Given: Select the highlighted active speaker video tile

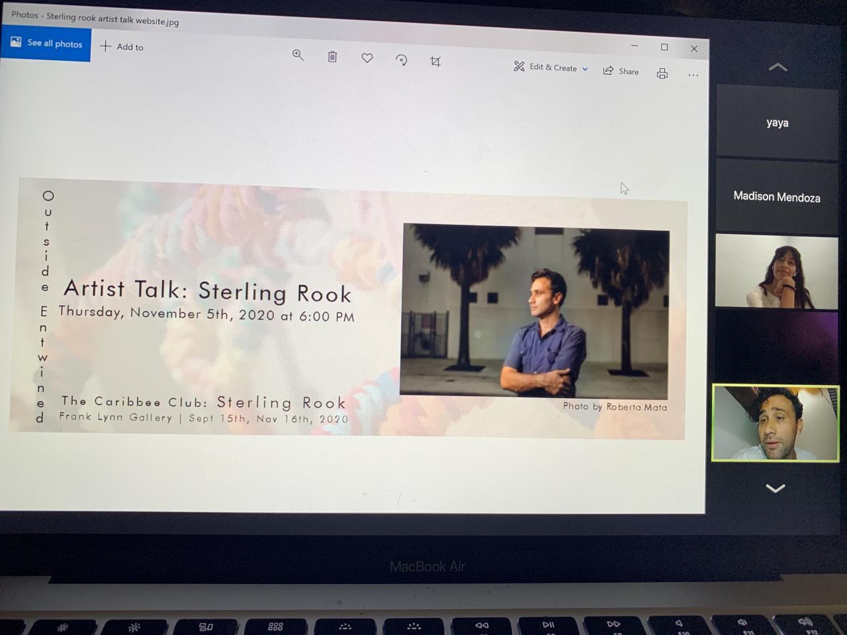Looking at the screenshot, I should 775,423.
